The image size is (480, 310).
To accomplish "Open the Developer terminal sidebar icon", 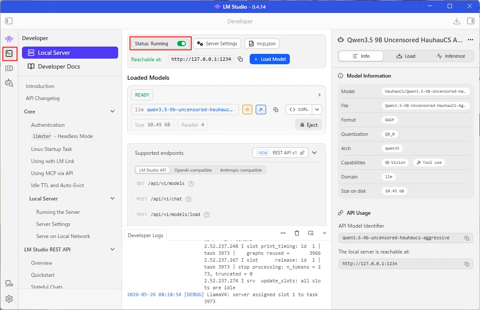I will [x=9, y=53].
